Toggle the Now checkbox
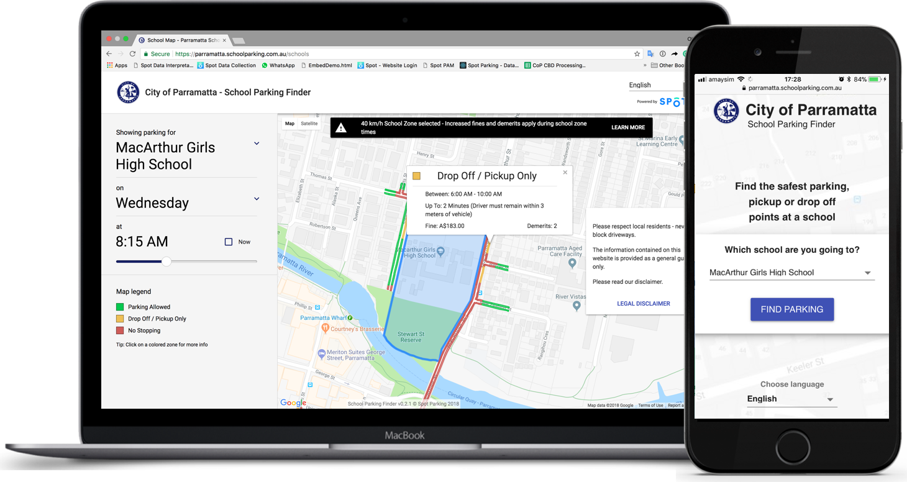The image size is (907, 482). tap(229, 242)
